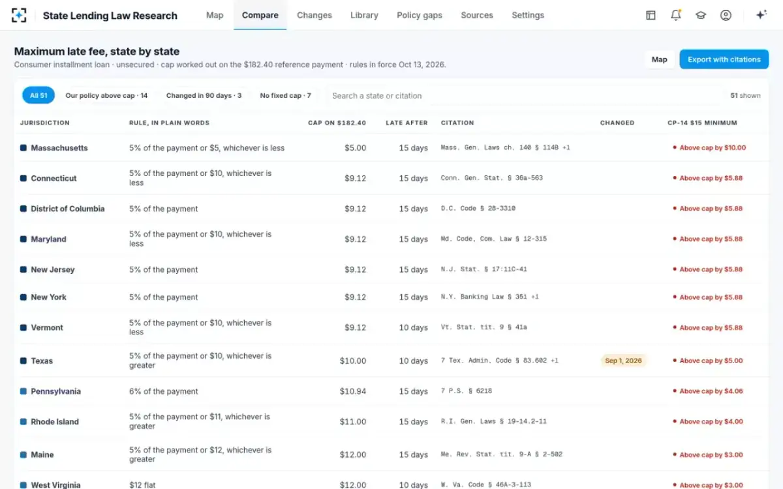
Task: Select the All 51 filter
Action: 38,95
